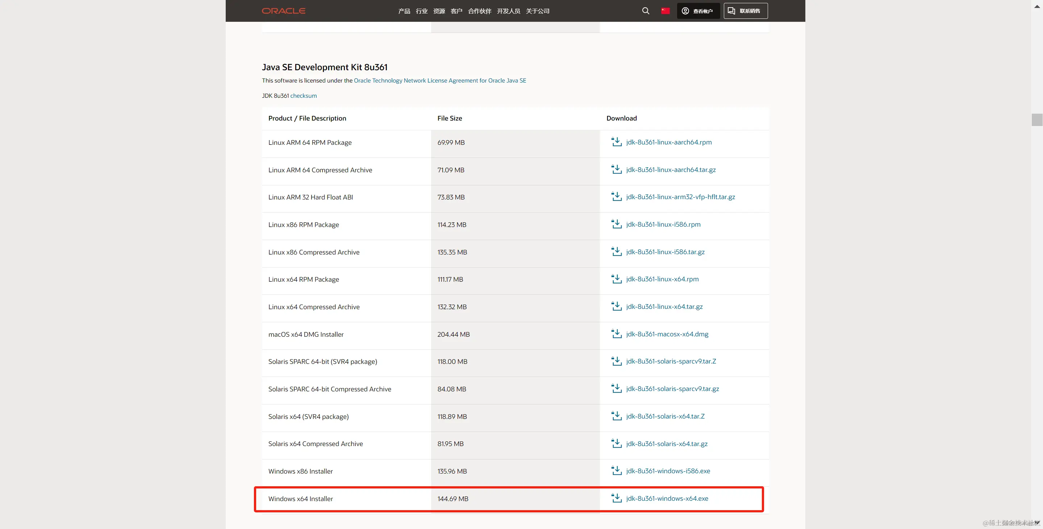
Task: Select the Windows x64 Installer row text
Action: [300, 499]
